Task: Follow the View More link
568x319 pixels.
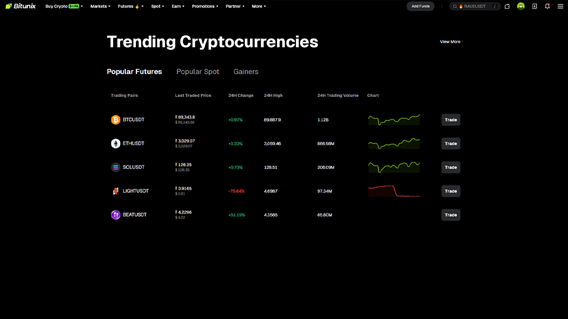Action: tap(451, 42)
